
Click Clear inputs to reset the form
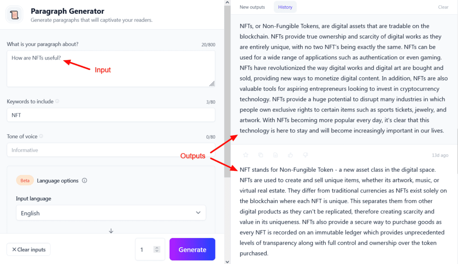pos(28,249)
